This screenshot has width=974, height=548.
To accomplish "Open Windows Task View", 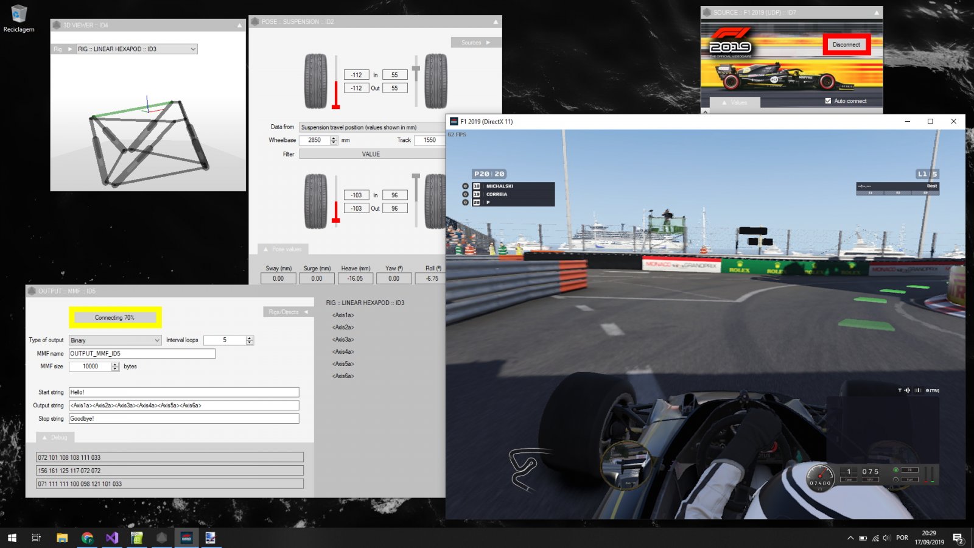I will pyautogui.click(x=37, y=538).
